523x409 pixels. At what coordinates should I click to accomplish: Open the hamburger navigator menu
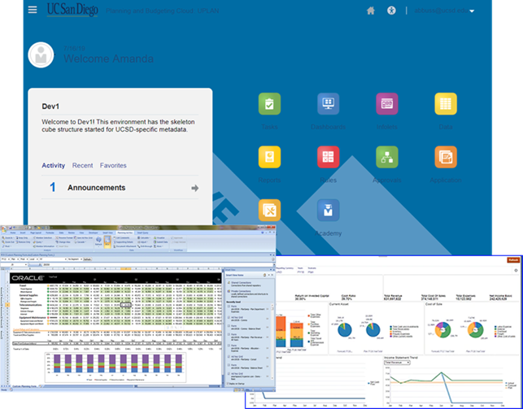point(33,9)
